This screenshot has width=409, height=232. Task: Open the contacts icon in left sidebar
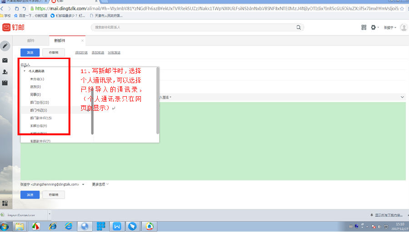tap(5, 72)
